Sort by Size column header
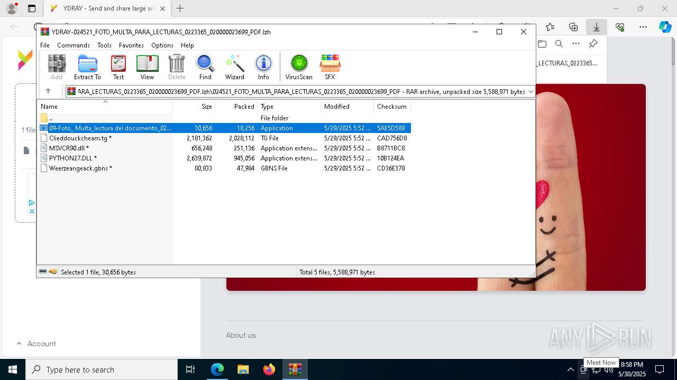This screenshot has width=677, height=380. coord(194,107)
